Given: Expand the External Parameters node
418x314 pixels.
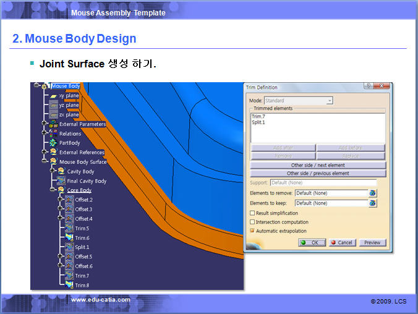Looking at the screenshot, I should pos(45,124).
